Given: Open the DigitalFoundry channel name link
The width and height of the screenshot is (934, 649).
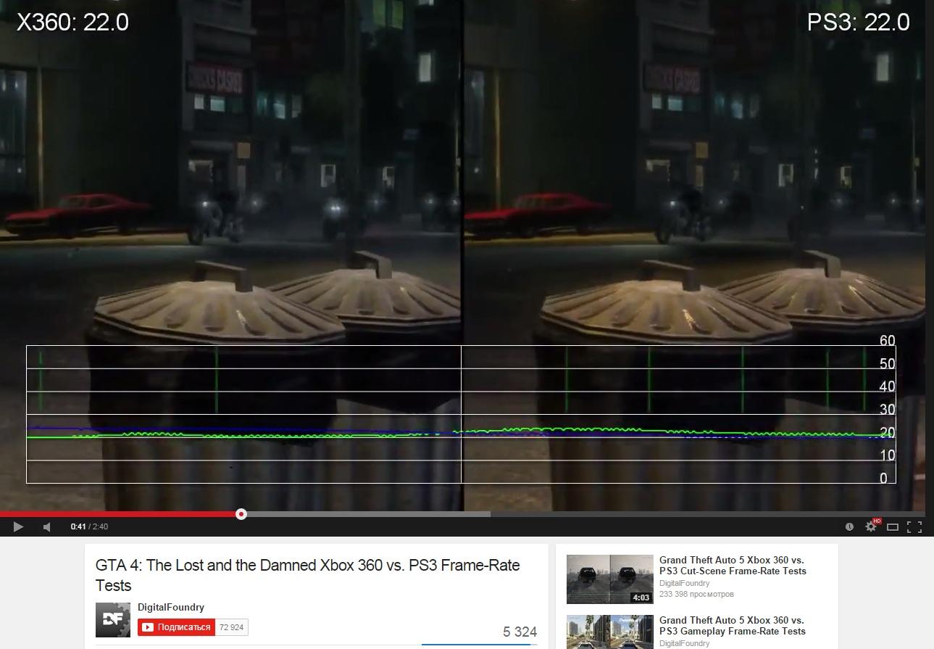Looking at the screenshot, I should 171,607.
